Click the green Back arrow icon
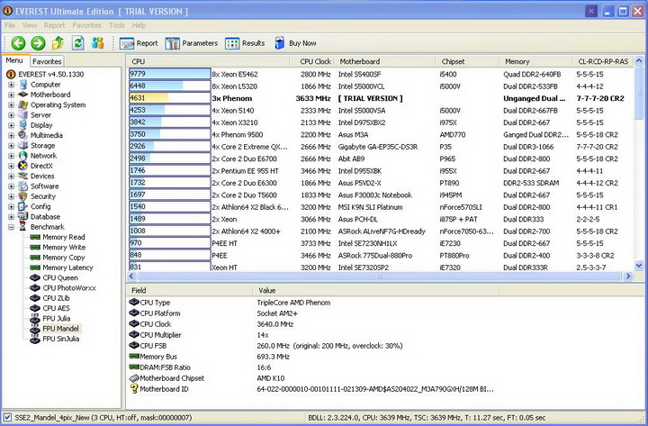The height and width of the screenshot is (426, 648). point(18,43)
